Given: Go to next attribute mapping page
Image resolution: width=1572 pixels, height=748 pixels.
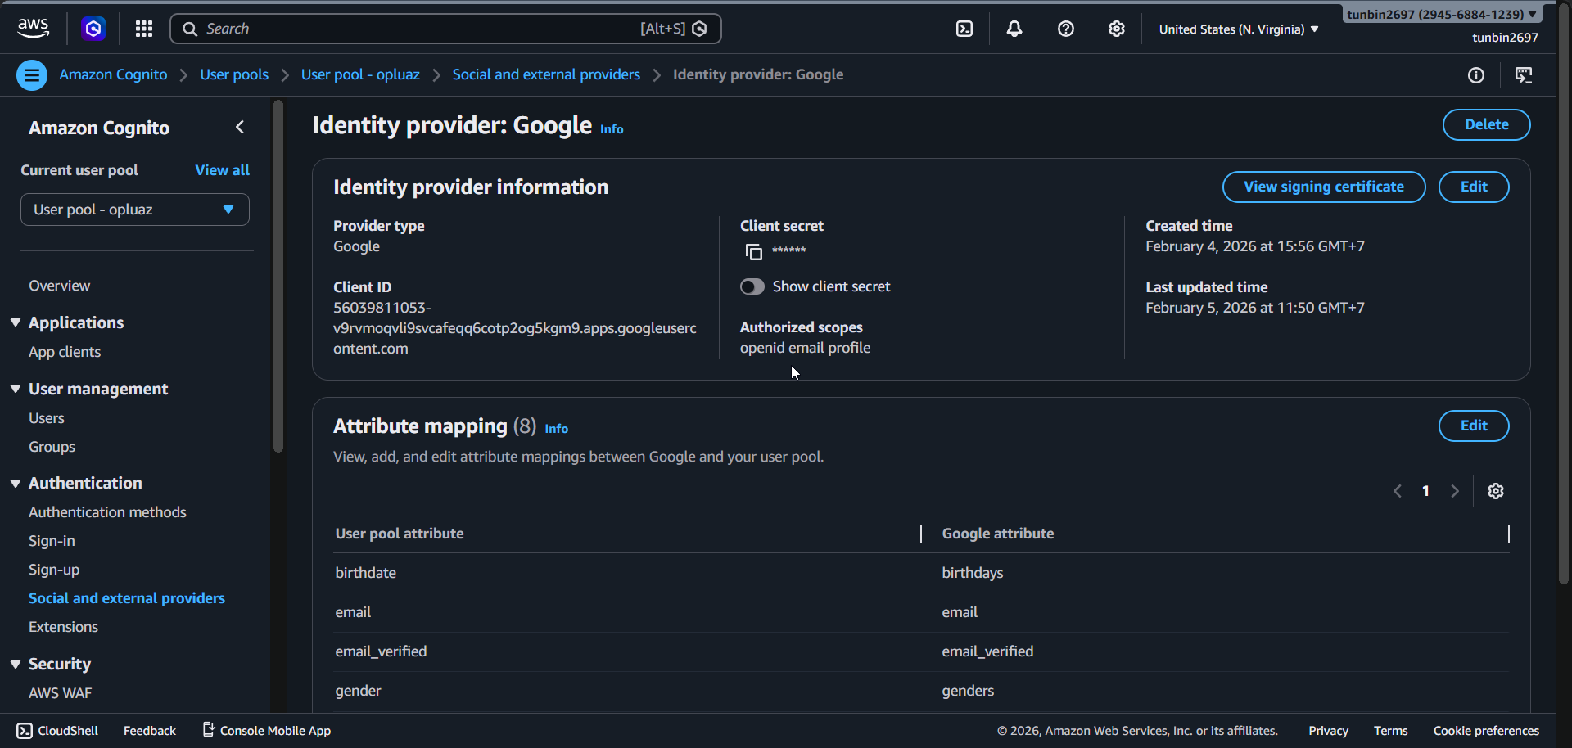Looking at the screenshot, I should pyautogui.click(x=1454, y=490).
